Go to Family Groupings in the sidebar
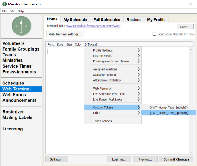 pyautogui.click(x=21, y=49)
